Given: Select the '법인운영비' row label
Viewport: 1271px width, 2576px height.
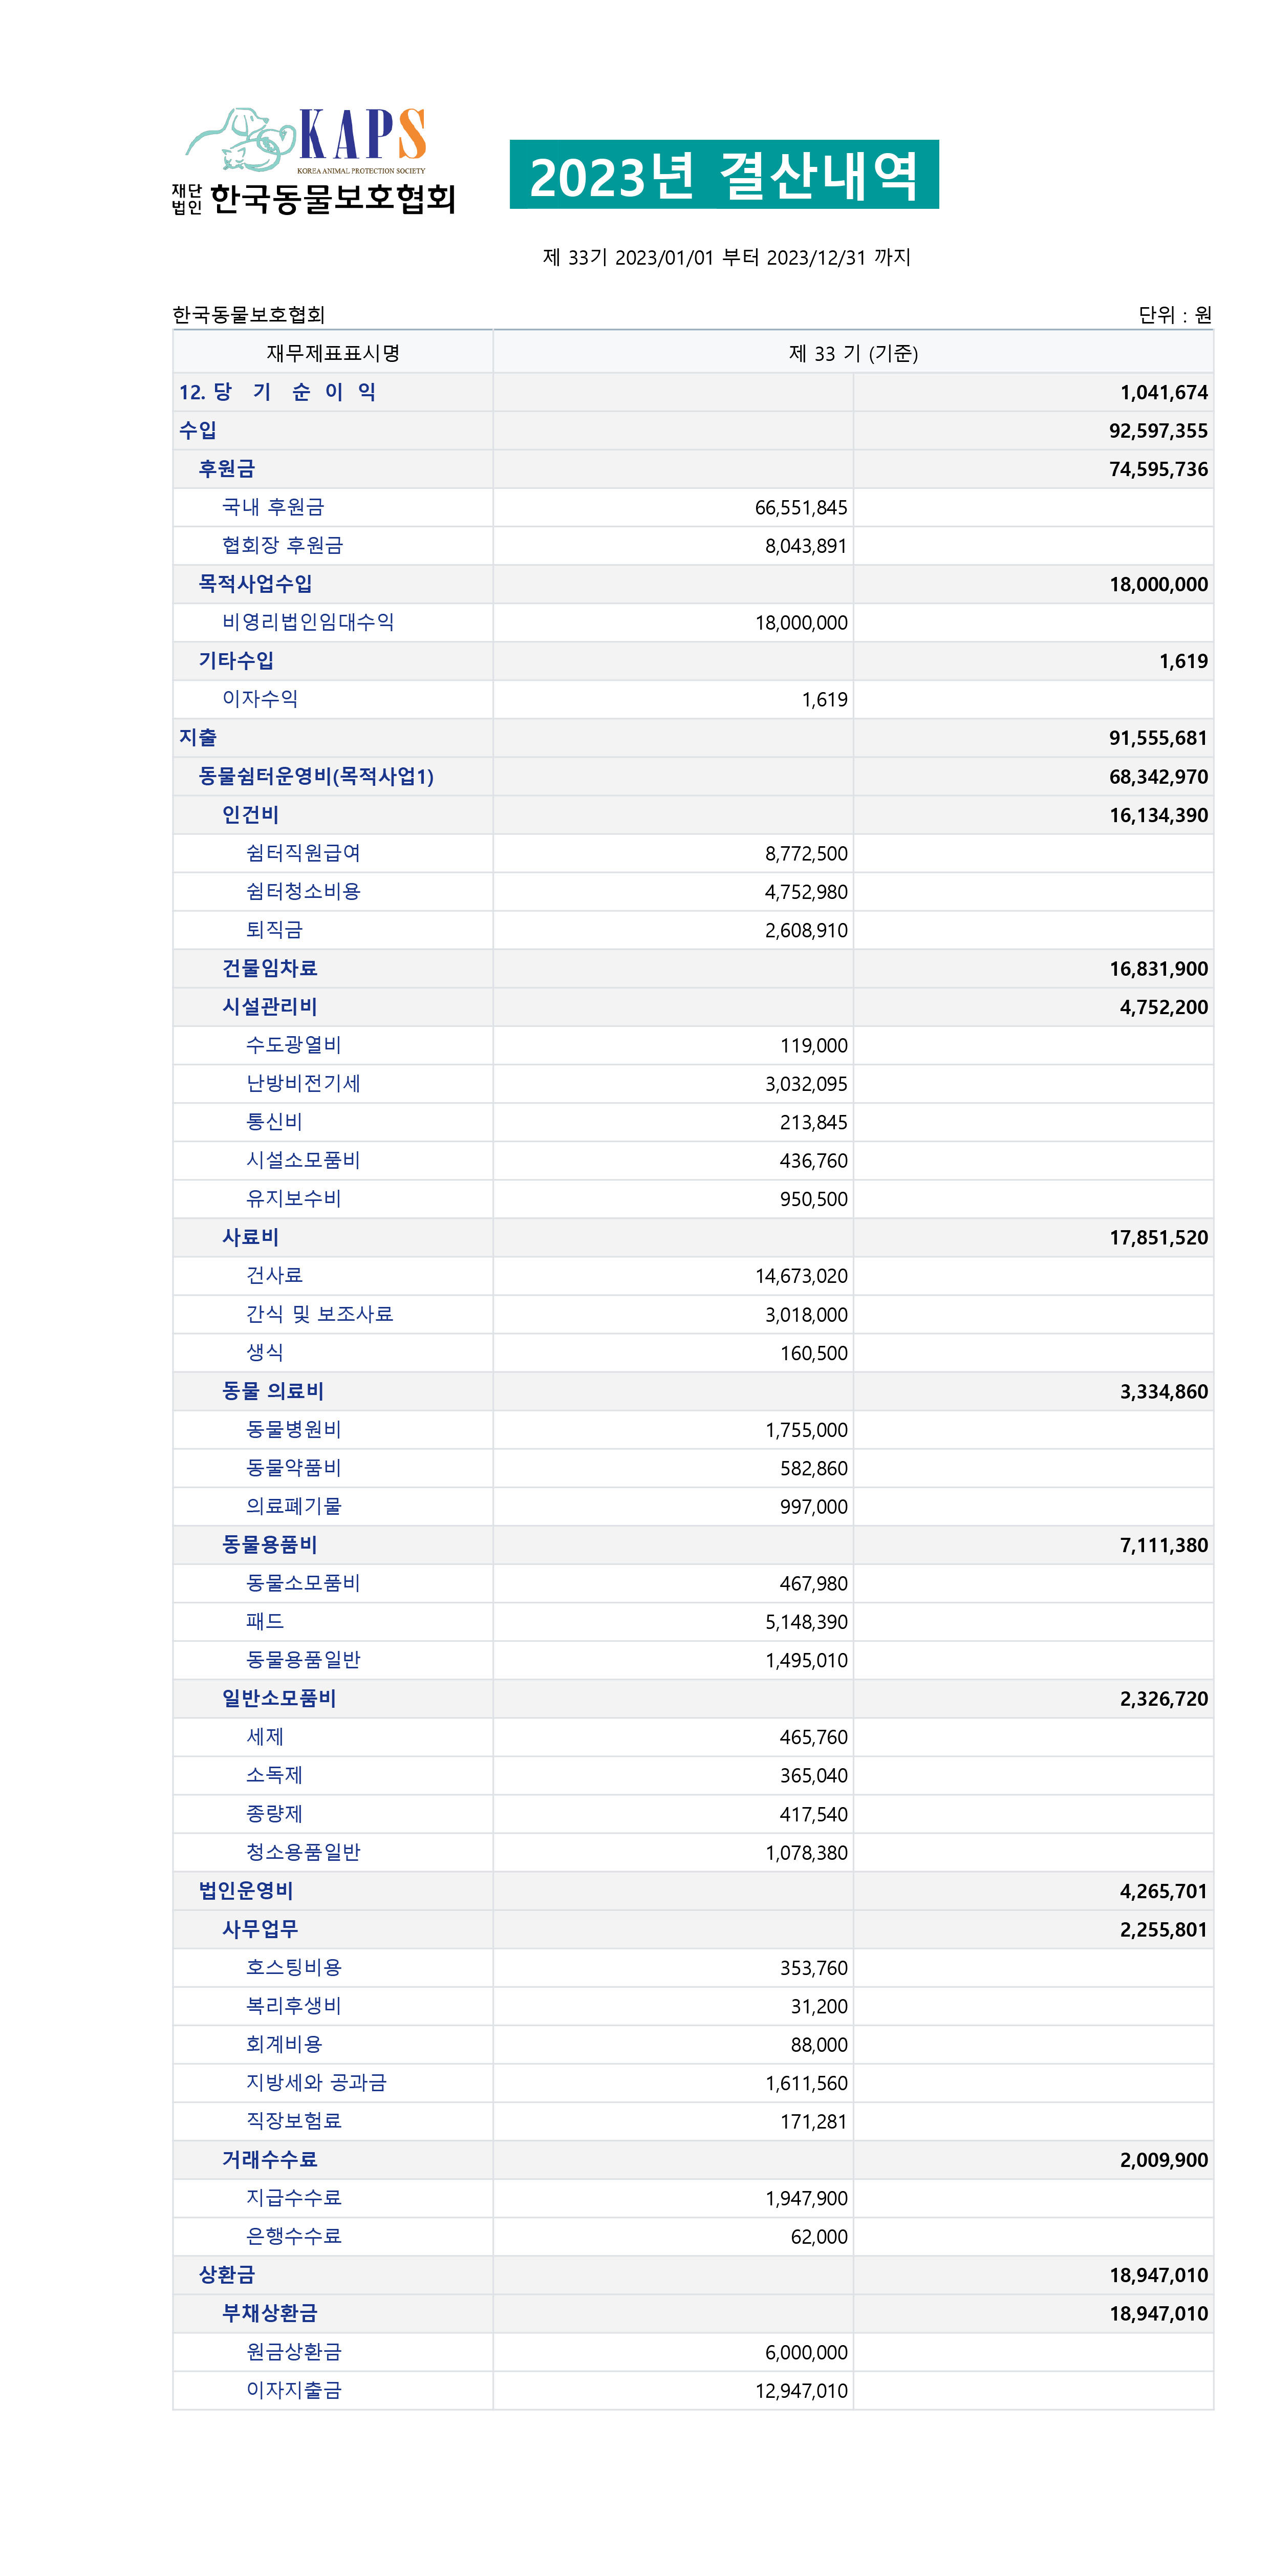Looking at the screenshot, I should coord(246,1890).
